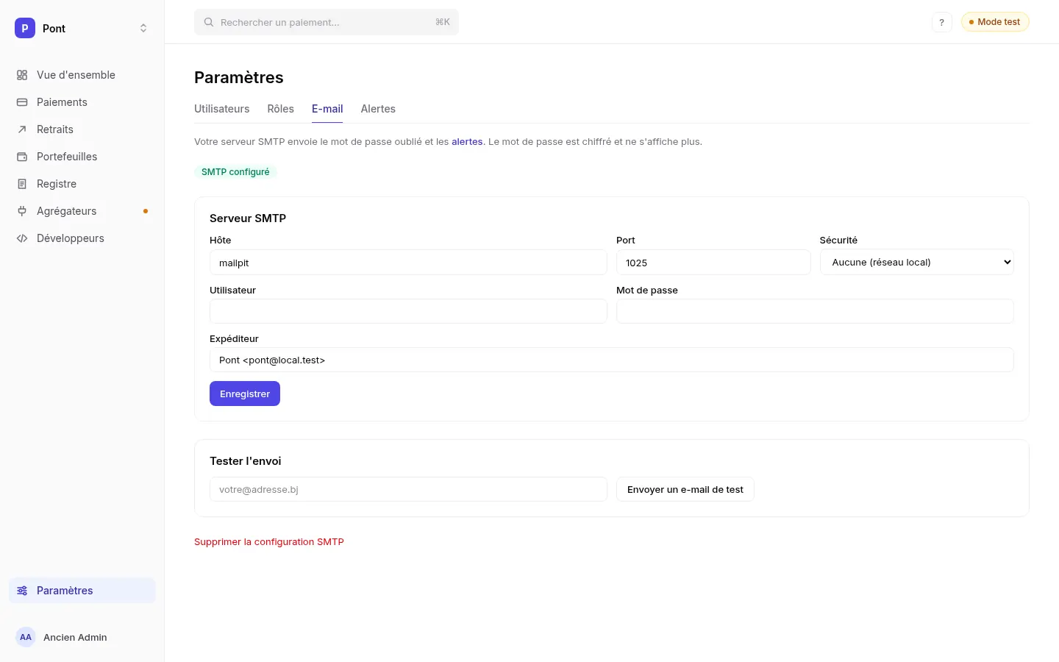Viewport: 1059px width, 662px height.
Task: Click the Agrégateurs orange notification dot
Action: point(146,211)
